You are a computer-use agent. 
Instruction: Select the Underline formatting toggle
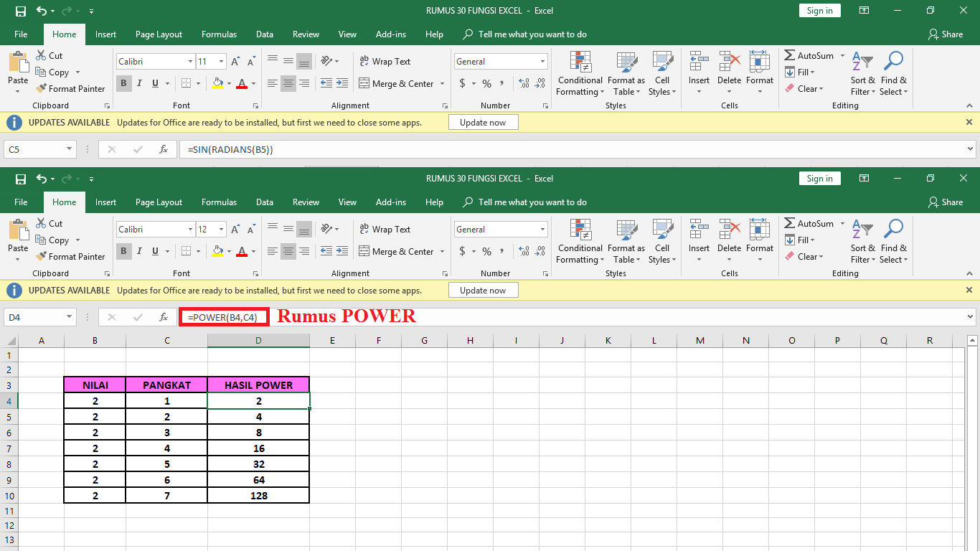click(155, 251)
